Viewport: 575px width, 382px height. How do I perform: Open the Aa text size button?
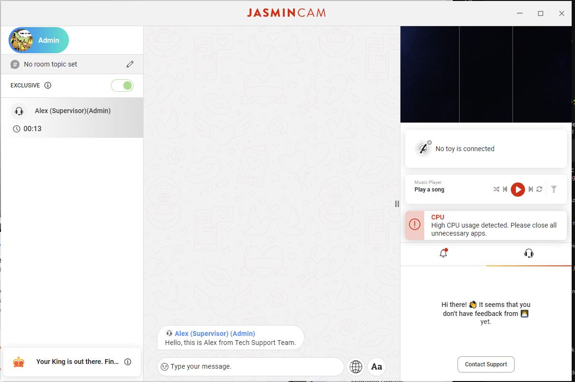point(377,367)
